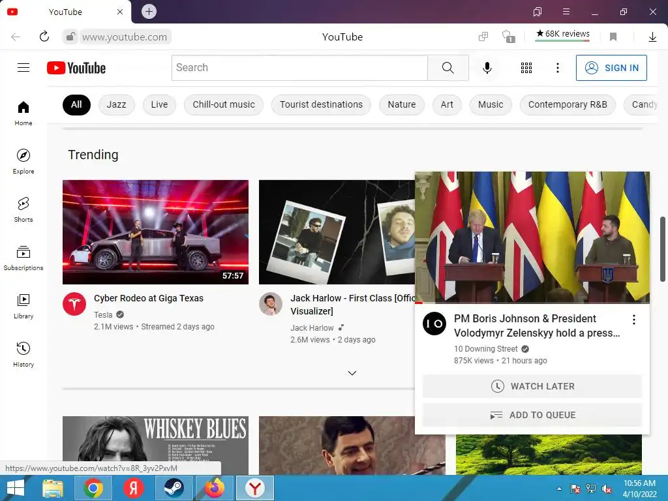This screenshot has height=501, width=668.
Task: Click the site lock security icon
Action: point(70,37)
